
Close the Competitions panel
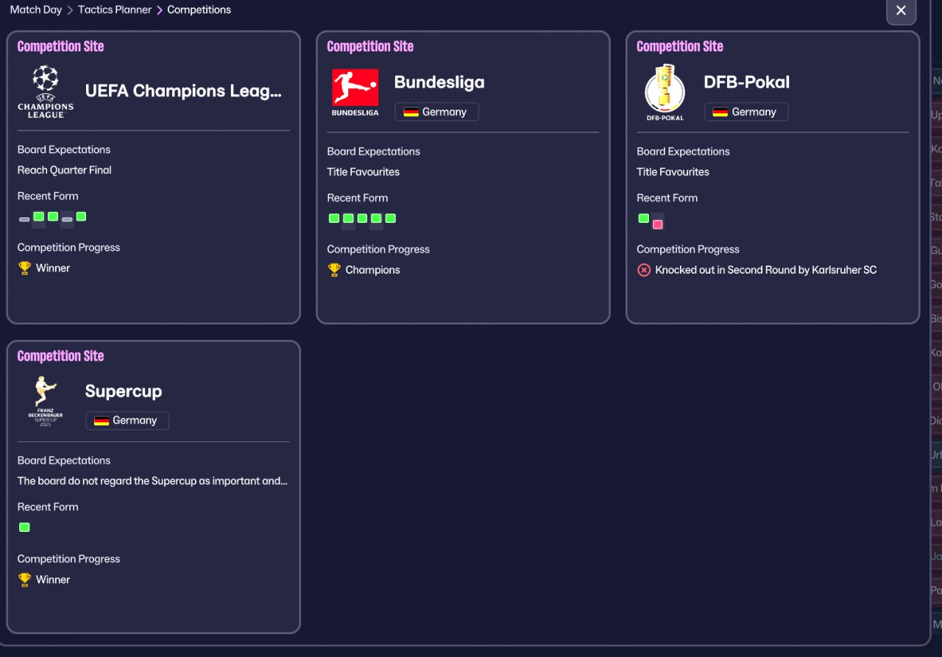901,11
